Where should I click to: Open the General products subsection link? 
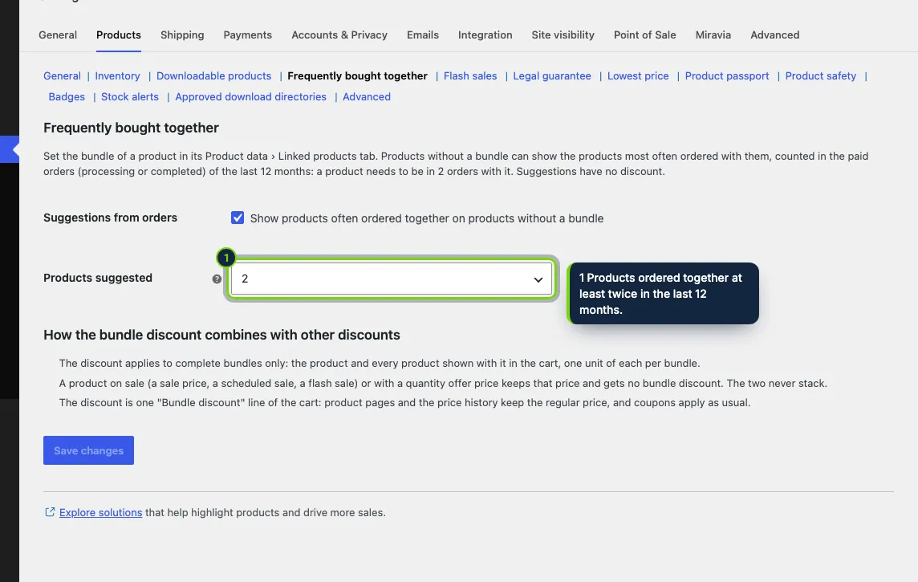pyautogui.click(x=62, y=76)
